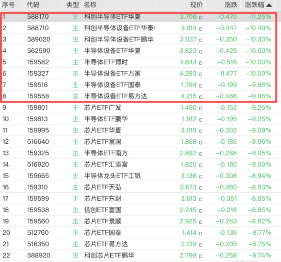Select 科创半导体ETF华夏 name

[x=112, y=17]
